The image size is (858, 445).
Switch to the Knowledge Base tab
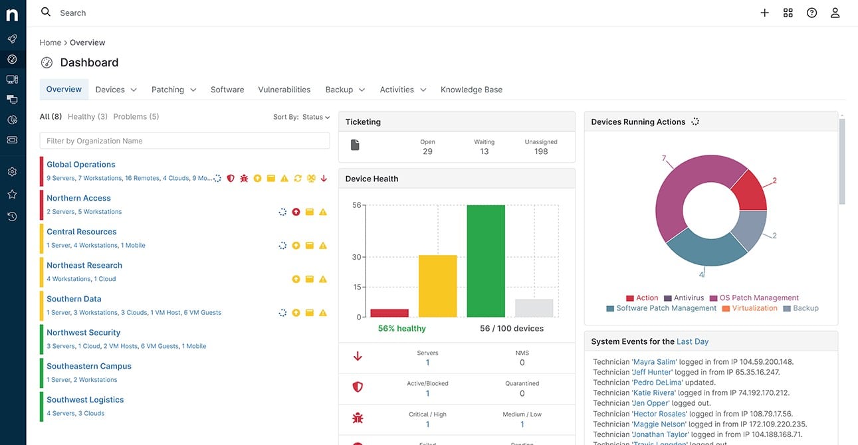(x=471, y=90)
